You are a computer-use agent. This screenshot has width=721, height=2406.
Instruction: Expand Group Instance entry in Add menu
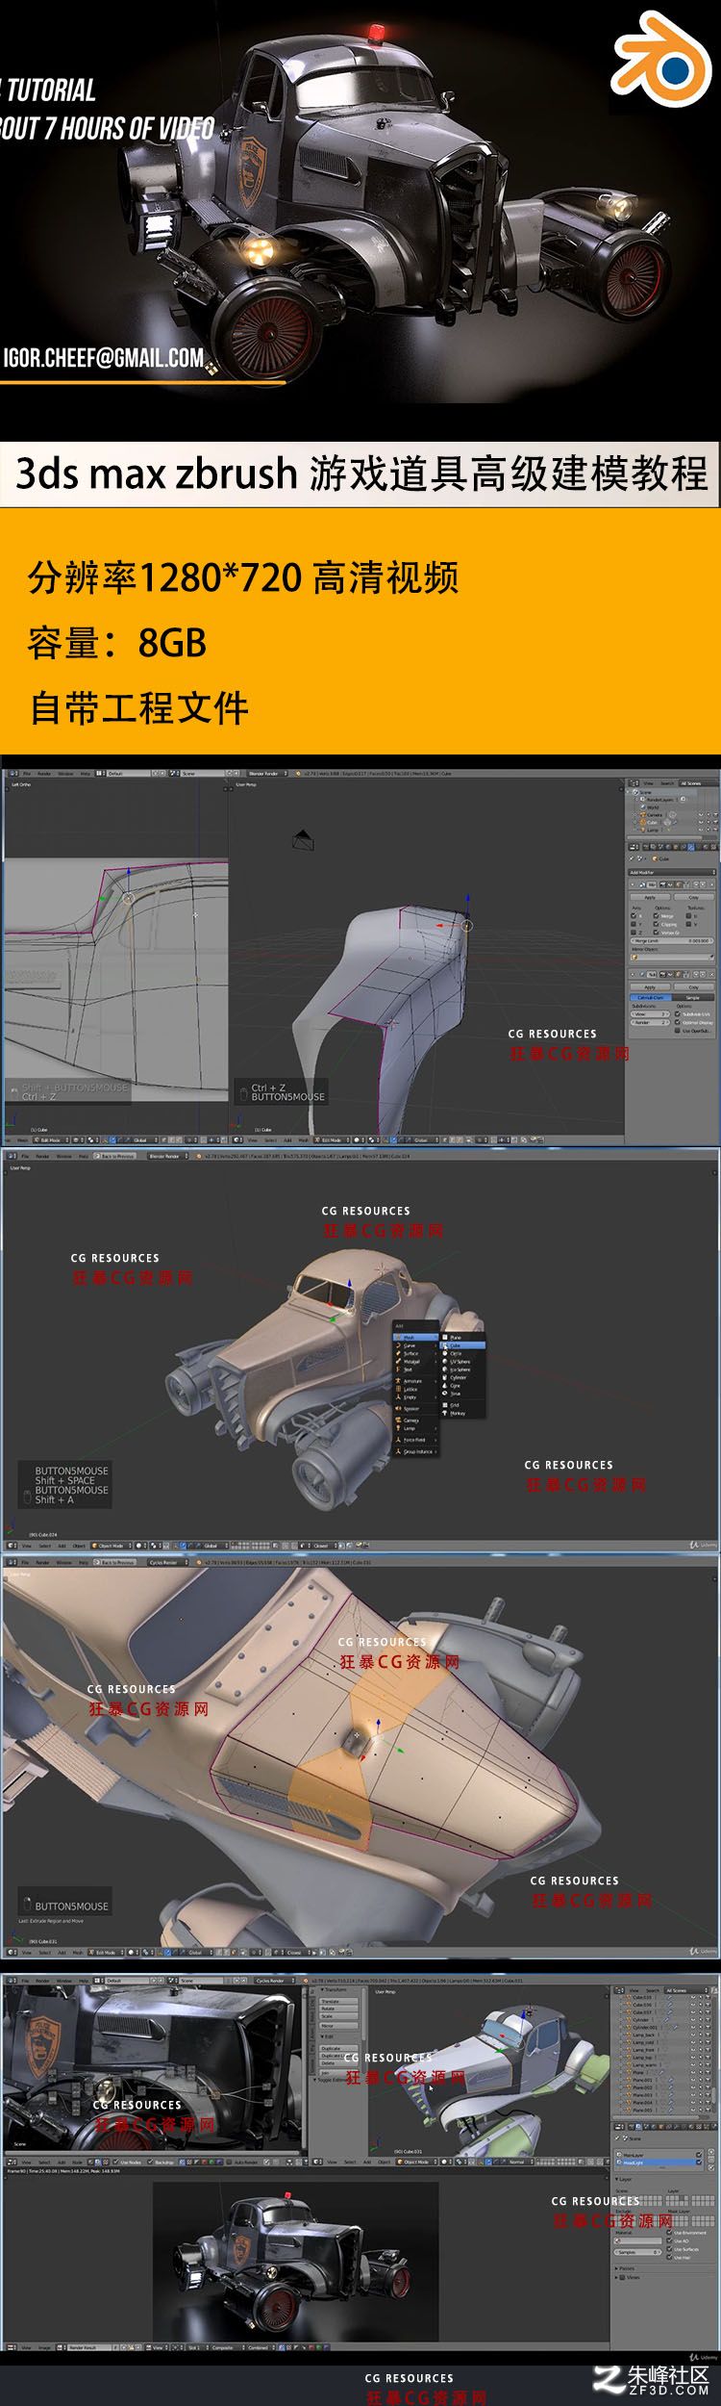415,1452
